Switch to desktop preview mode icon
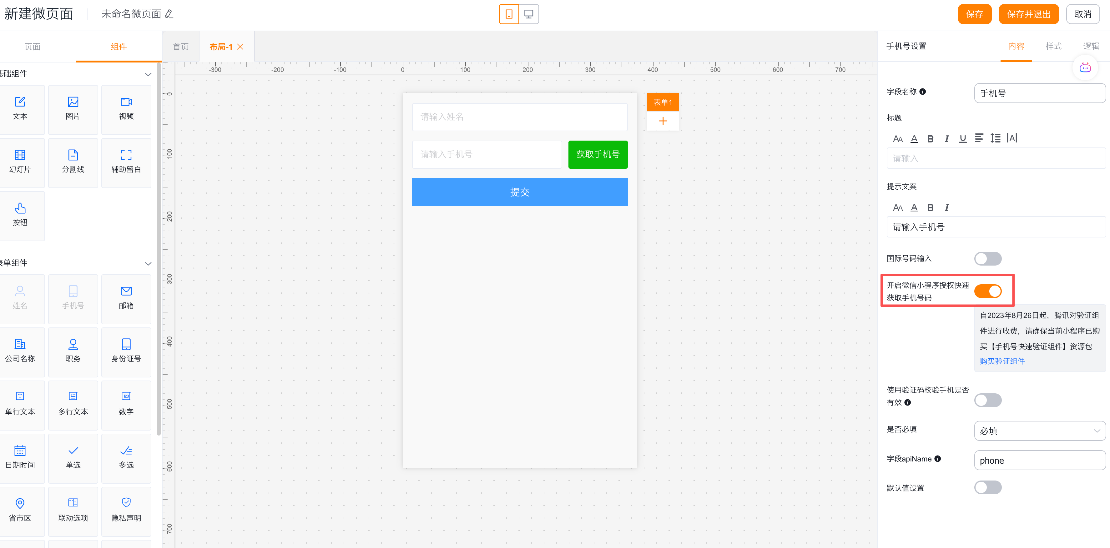Image resolution: width=1110 pixels, height=548 pixels. pos(528,14)
